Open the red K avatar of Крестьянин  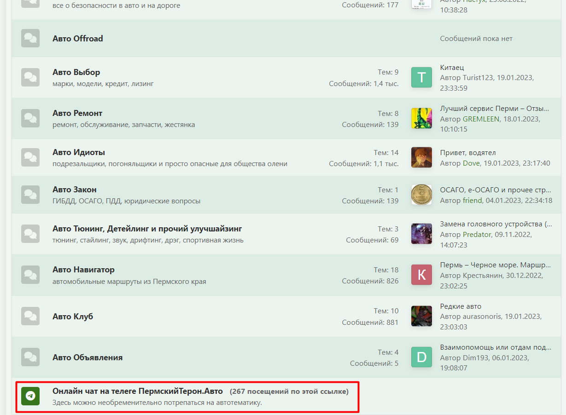(421, 275)
